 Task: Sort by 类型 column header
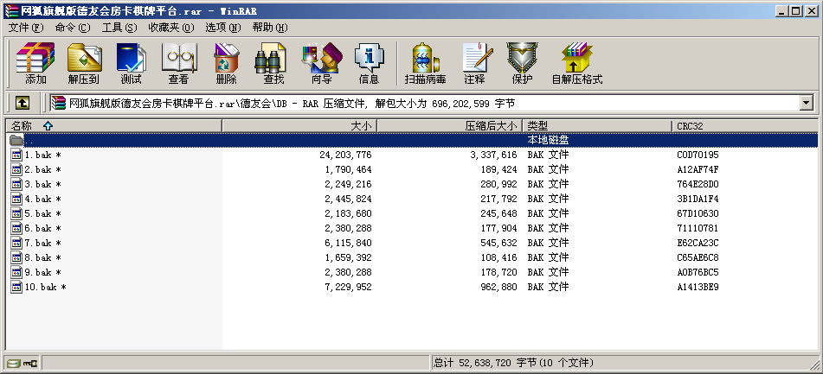tap(597, 126)
